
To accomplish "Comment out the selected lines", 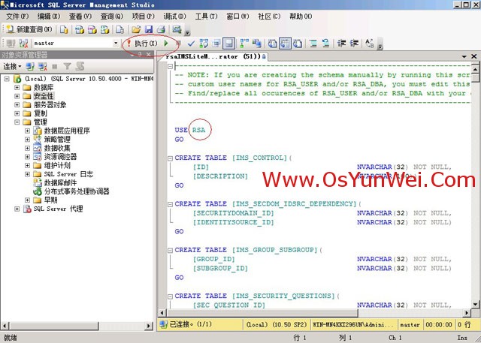I will click(x=313, y=44).
